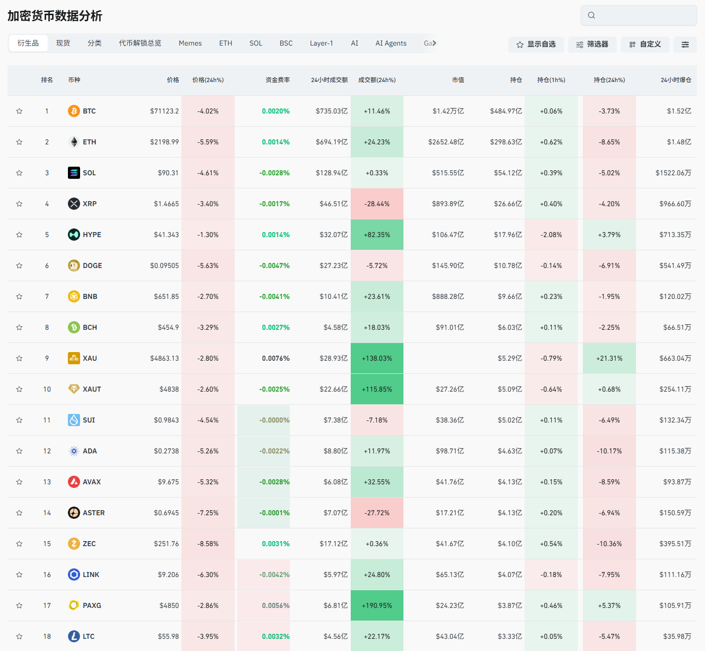Click the AVAX red logo icon
This screenshot has height=651, width=705.
coord(74,482)
